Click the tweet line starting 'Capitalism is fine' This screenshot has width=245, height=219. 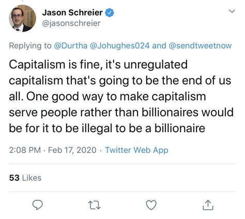(98, 65)
